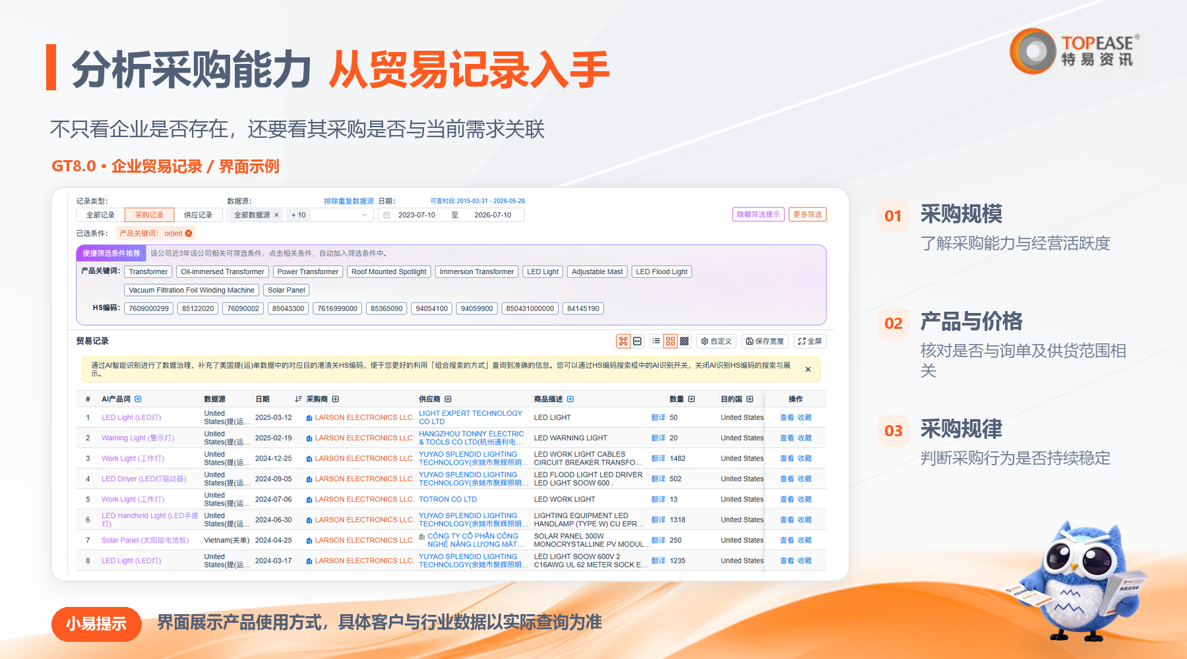Add the Transformer keyword filter chip
Screen dimensions: 1187x659
click(148, 272)
